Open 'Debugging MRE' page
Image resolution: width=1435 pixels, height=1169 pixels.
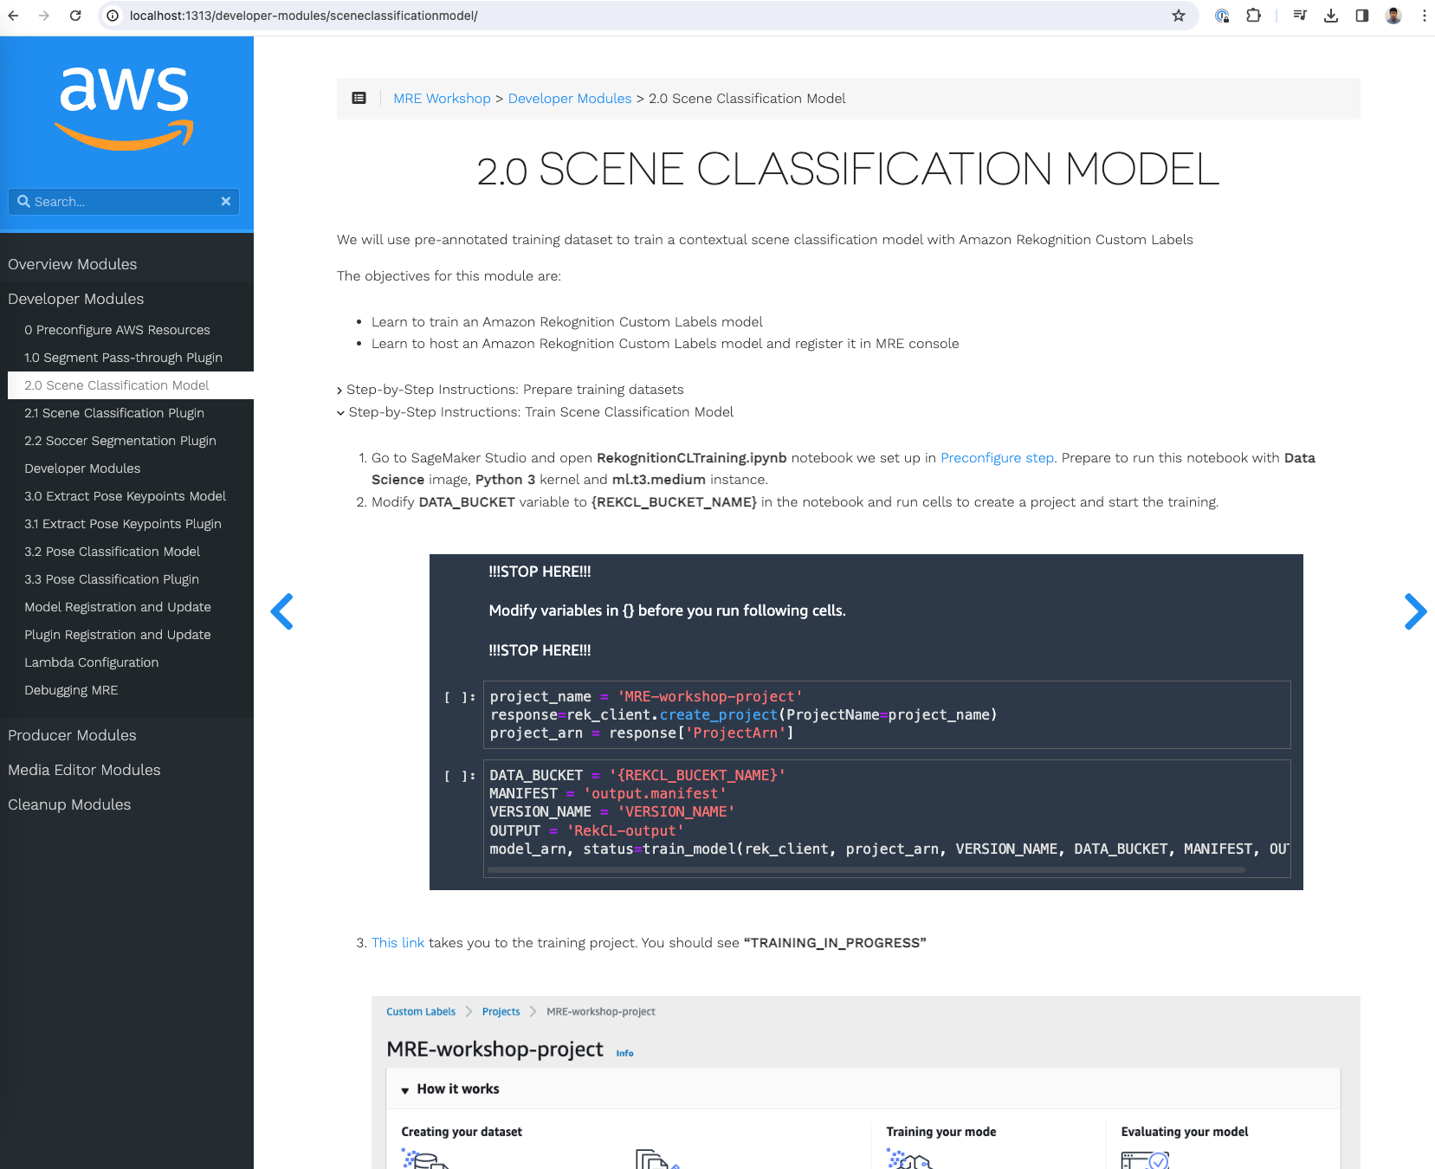71,690
